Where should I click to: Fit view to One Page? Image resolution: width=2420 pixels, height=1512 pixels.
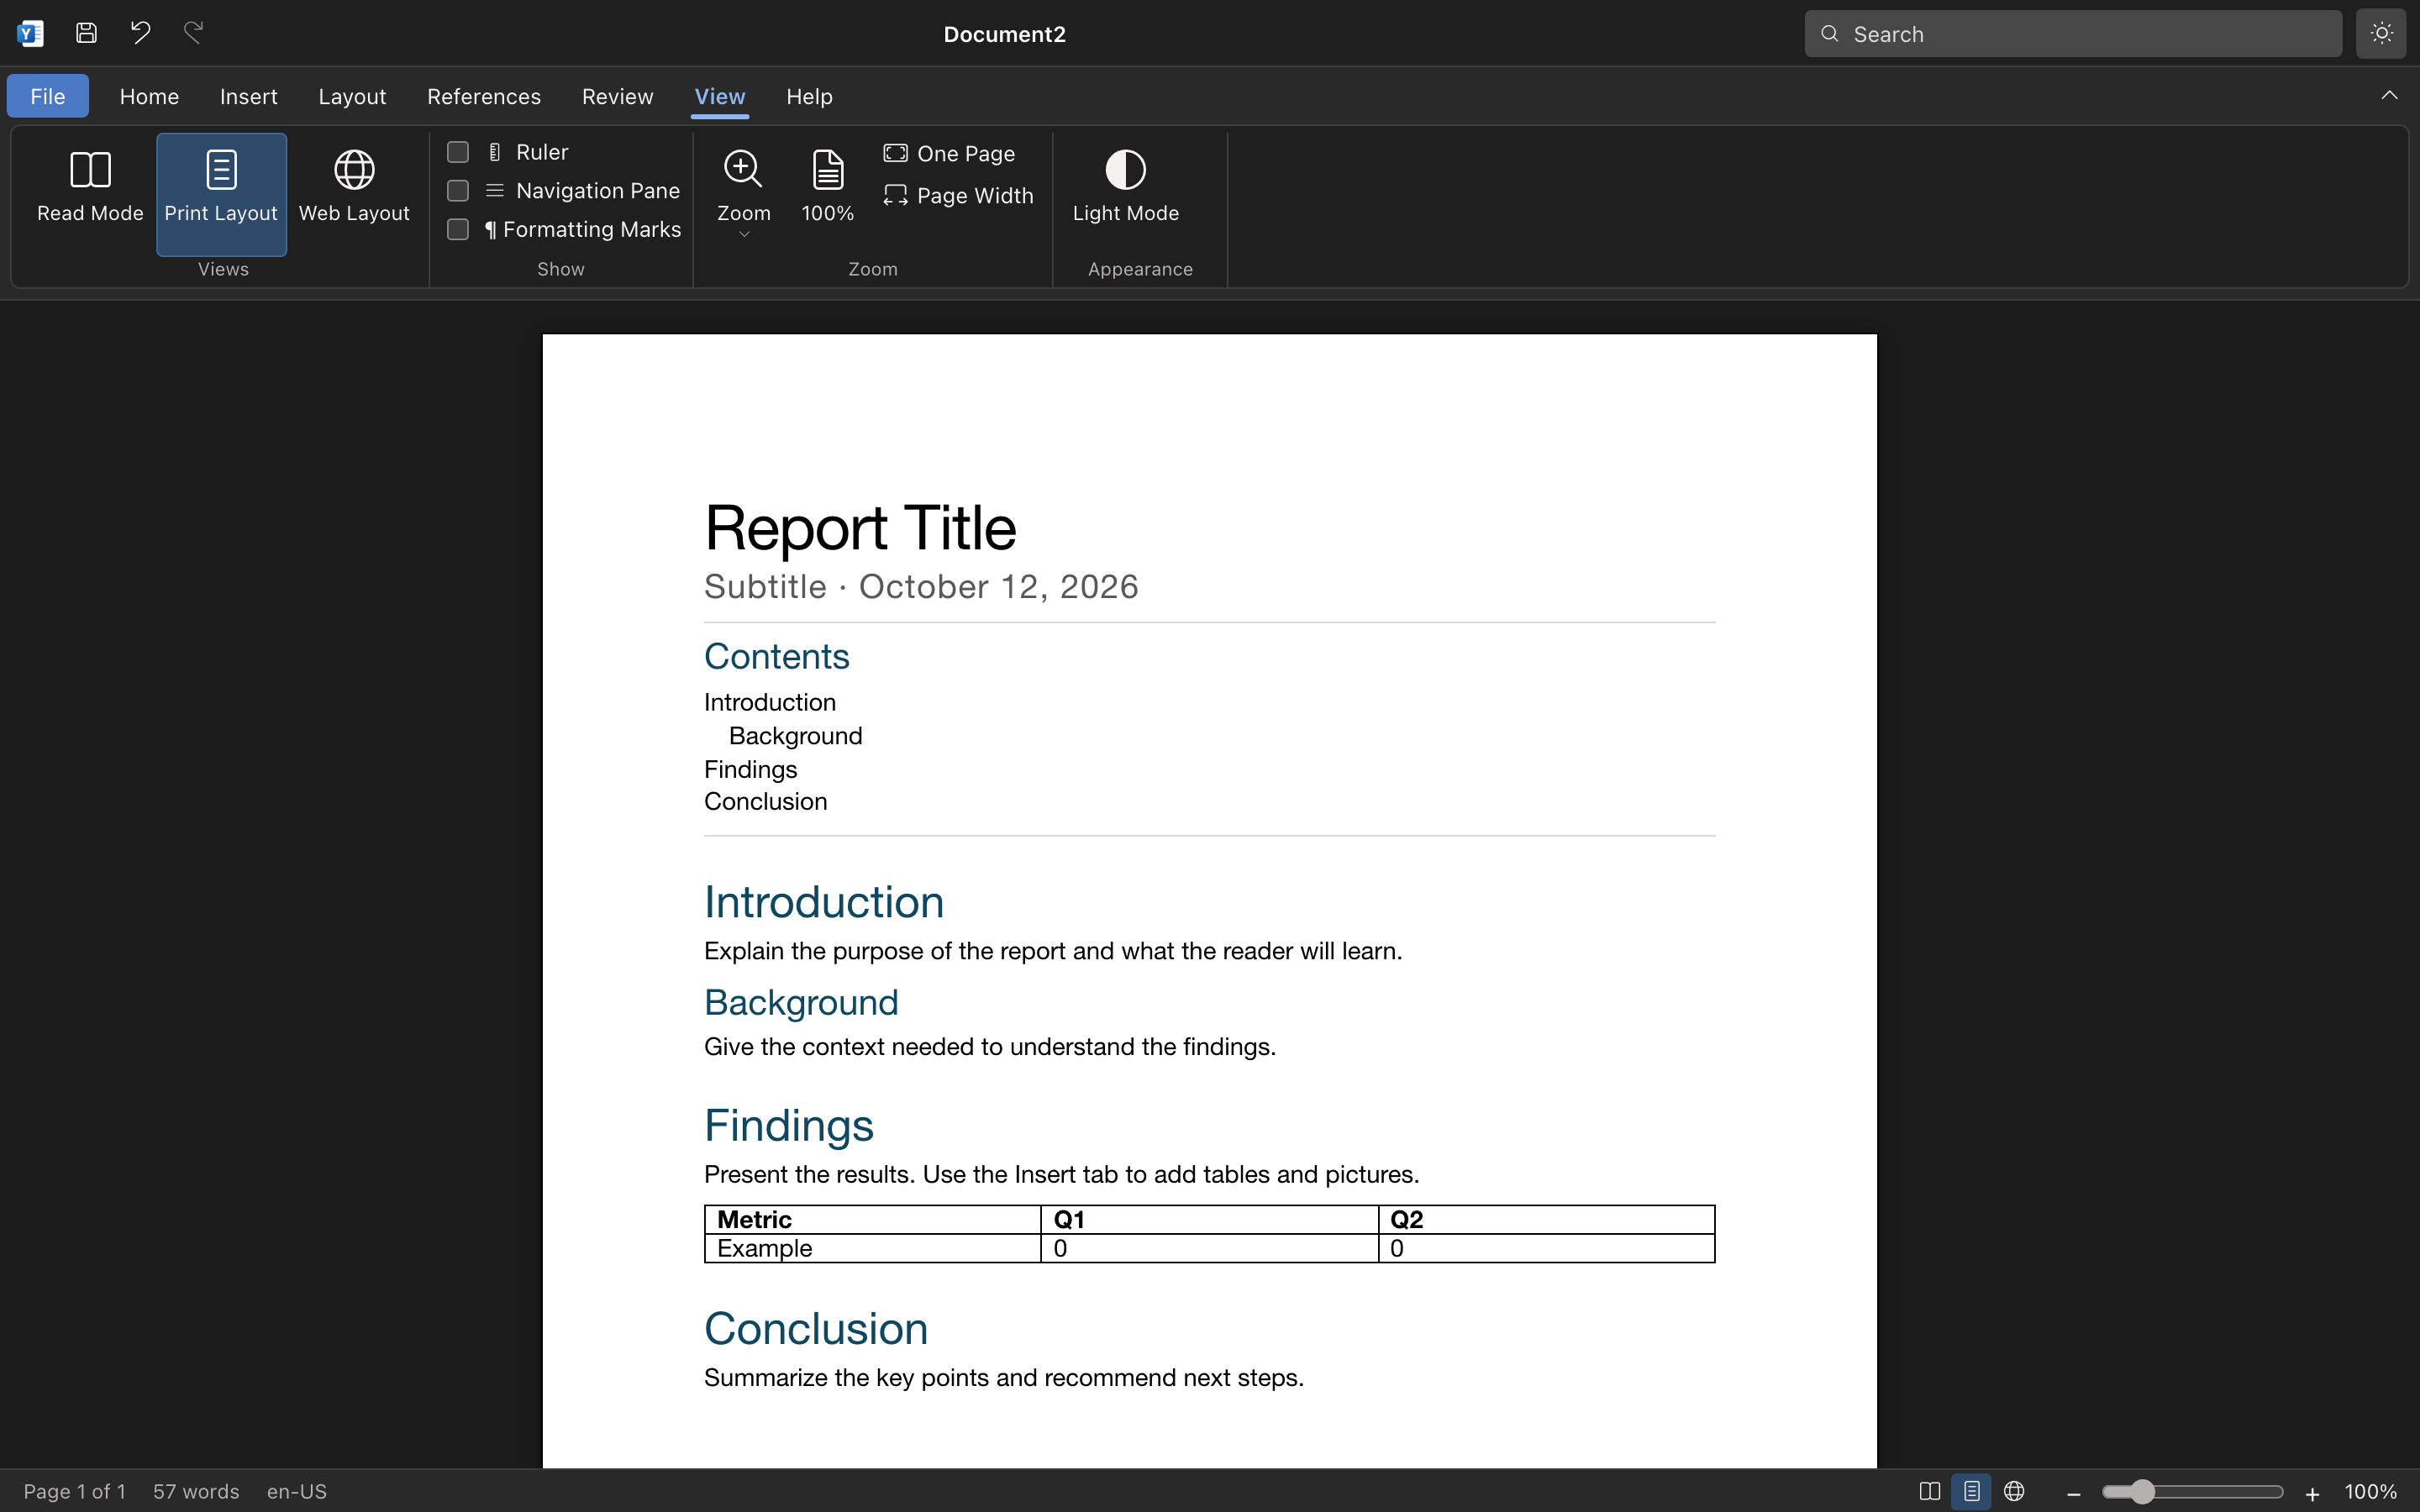949,153
